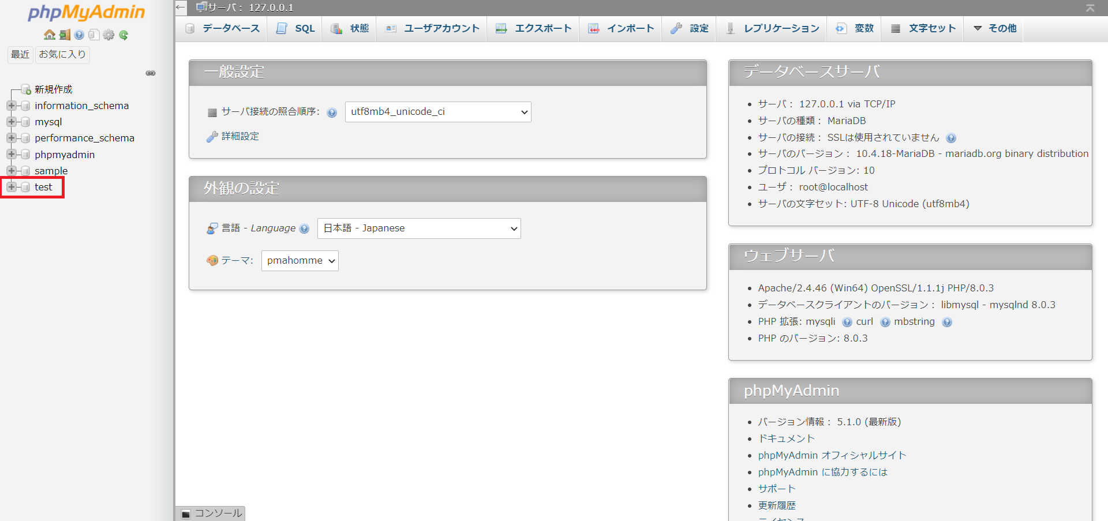Expand the phpmyadmin database node
The width and height of the screenshot is (1108, 521).
click(x=11, y=154)
